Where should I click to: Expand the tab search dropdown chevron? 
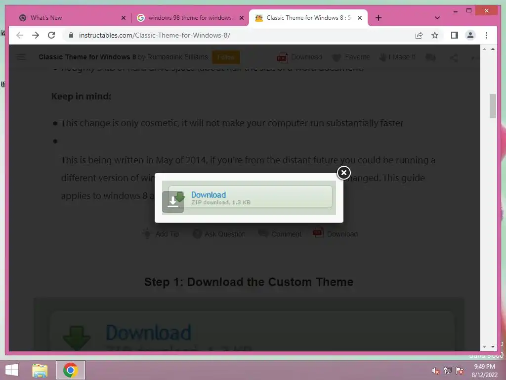coord(437,18)
